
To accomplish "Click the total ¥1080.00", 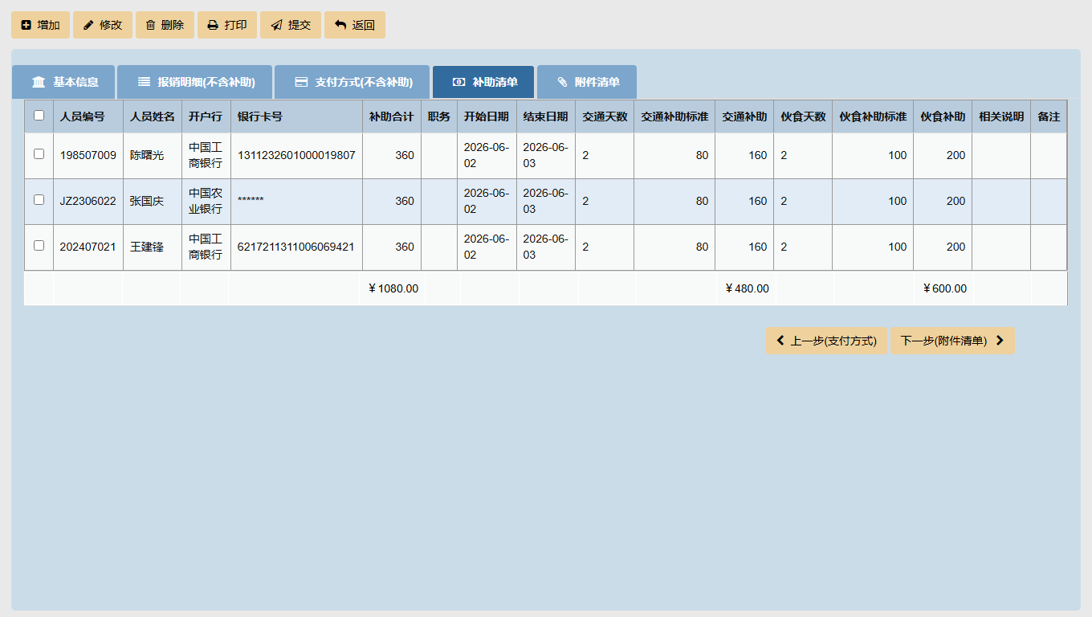I will [393, 288].
